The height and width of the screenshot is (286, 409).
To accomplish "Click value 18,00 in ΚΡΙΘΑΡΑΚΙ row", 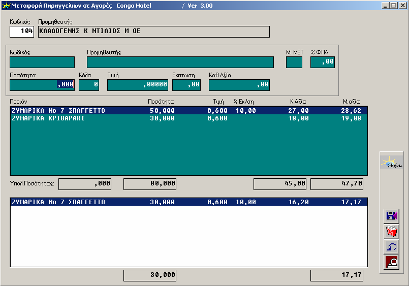I will [x=298, y=118].
